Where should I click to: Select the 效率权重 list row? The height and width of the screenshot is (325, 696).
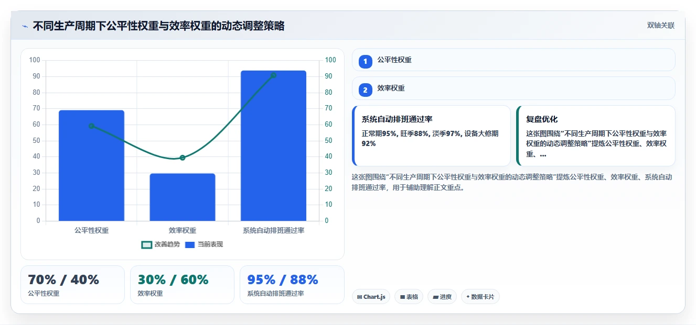513,88
